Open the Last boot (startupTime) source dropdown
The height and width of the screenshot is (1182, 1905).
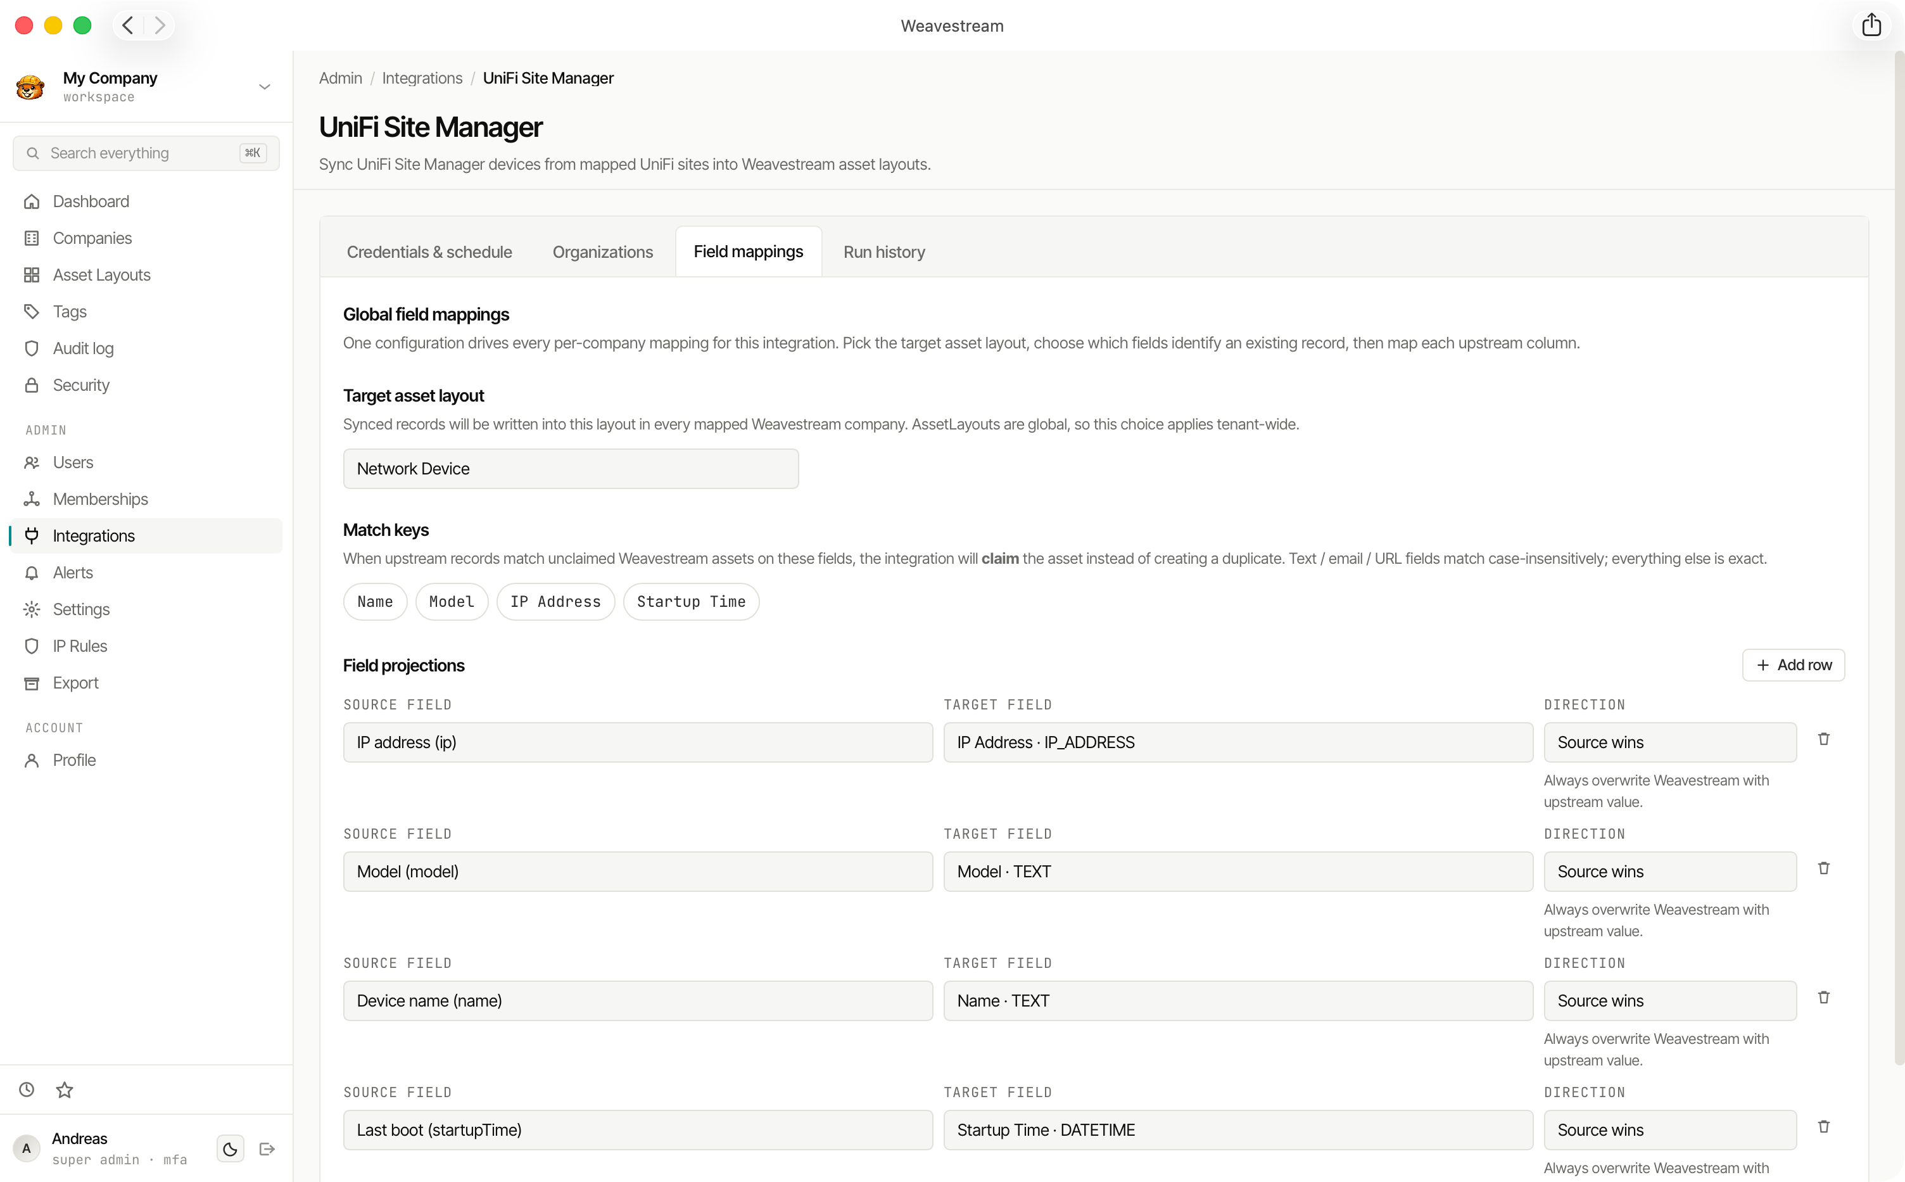[x=638, y=1131]
